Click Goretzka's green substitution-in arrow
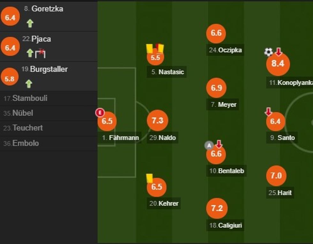Screen dimensions: 313x244 pos(30,23)
